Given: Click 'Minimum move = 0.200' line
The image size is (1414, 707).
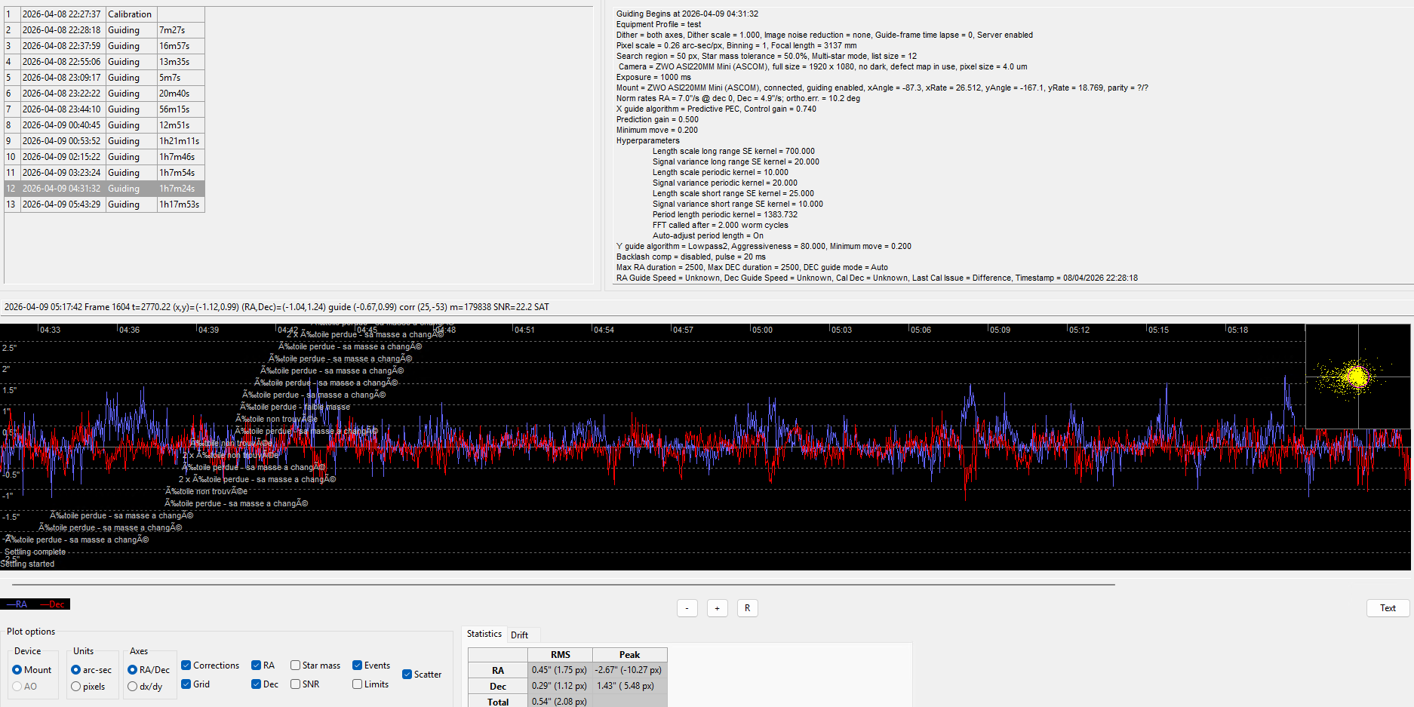Looking at the screenshot, I should coord(657,130).
